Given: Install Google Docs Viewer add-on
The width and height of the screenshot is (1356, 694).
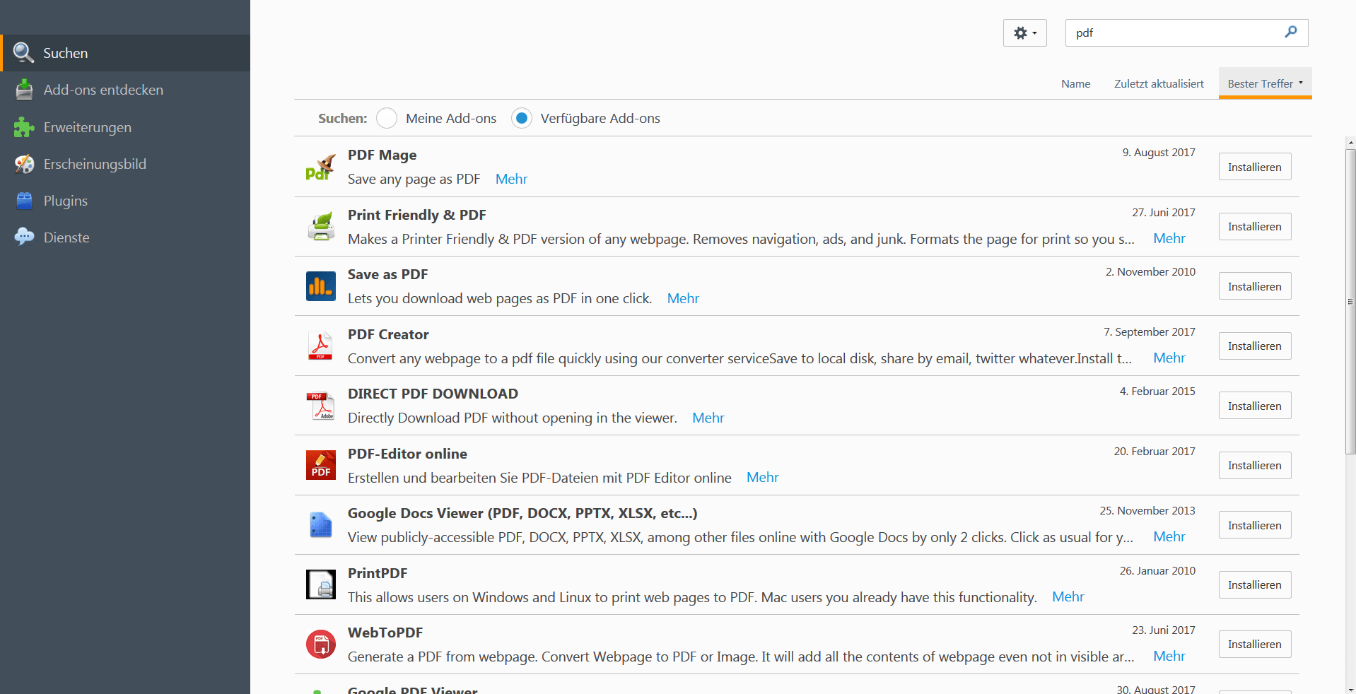Looking at the screenshot, I should (x=1255, y=525).
